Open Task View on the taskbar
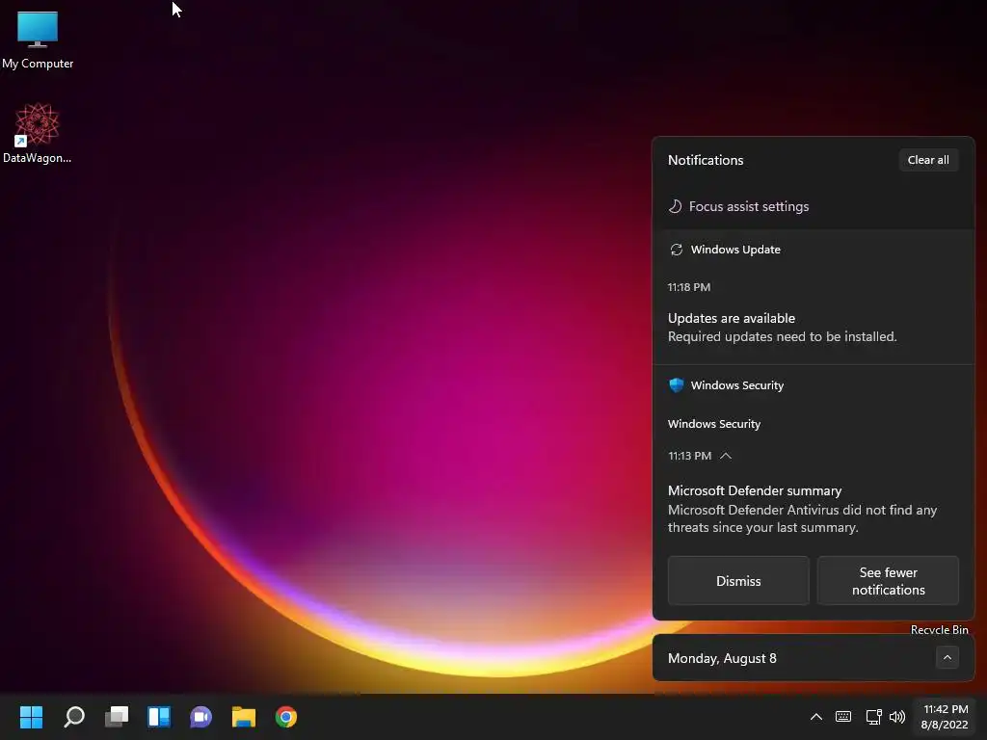987x740 pixels. pyautogui.click(x=117, y=716)
